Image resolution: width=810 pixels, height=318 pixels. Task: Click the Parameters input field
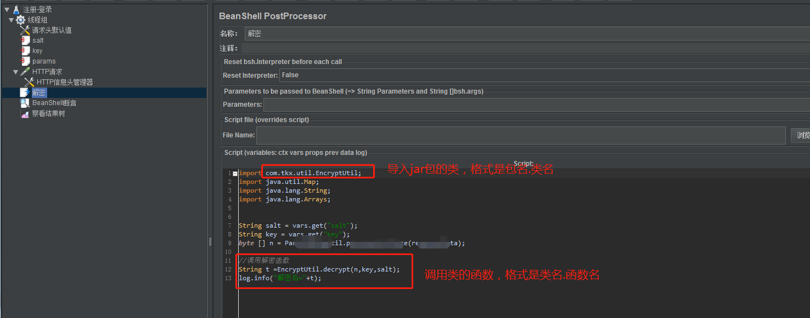[x=439, y=105]
